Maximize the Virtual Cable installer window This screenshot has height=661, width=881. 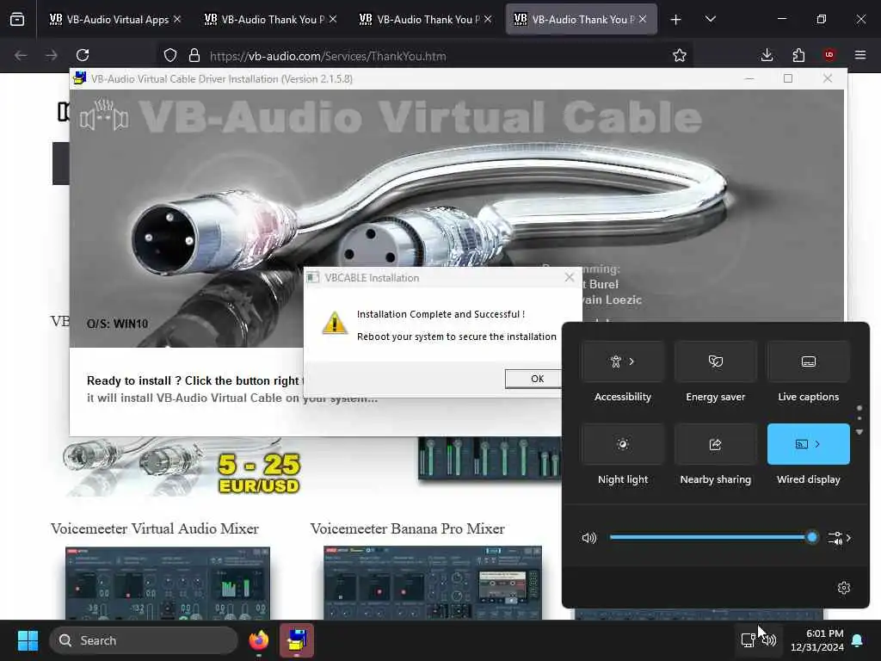click(x=788, y=78)
